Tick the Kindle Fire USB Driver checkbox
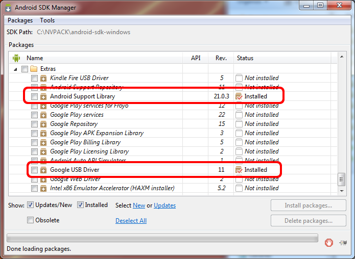 coord(34,78)
